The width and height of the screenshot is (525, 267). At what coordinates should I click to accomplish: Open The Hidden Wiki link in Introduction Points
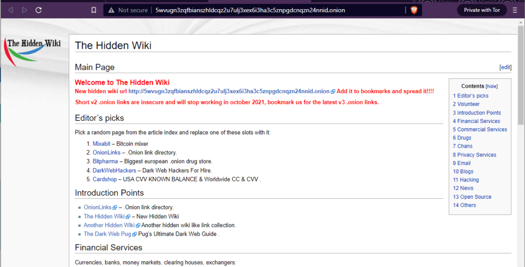tap(104, 216)
